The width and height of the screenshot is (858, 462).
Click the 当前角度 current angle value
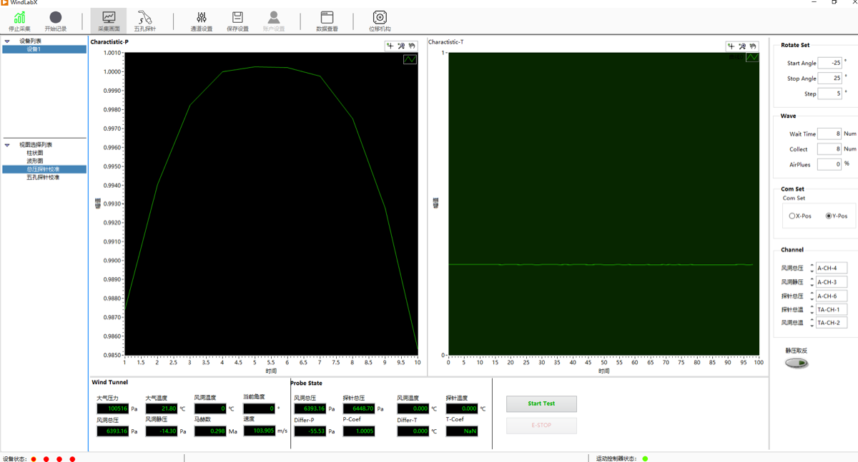tap(259, 409)
